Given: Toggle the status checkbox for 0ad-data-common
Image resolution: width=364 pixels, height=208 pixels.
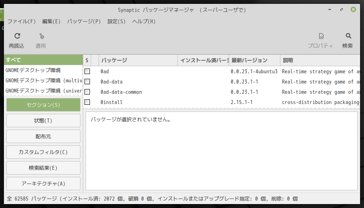Looking at the screenshot, I should [87, 92].
